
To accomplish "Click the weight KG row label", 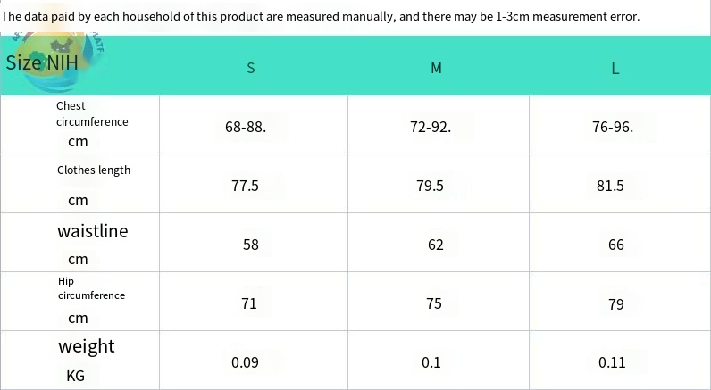I will [86, 360].
